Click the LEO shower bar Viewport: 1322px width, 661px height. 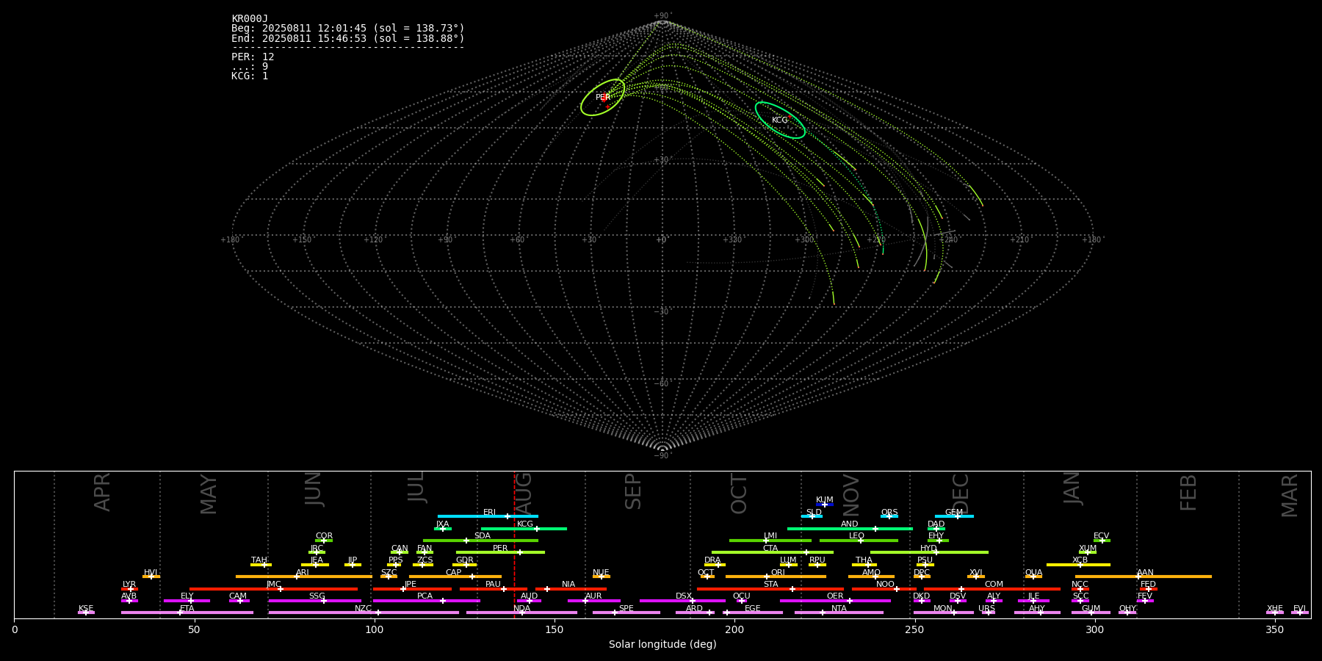point(859,541)
